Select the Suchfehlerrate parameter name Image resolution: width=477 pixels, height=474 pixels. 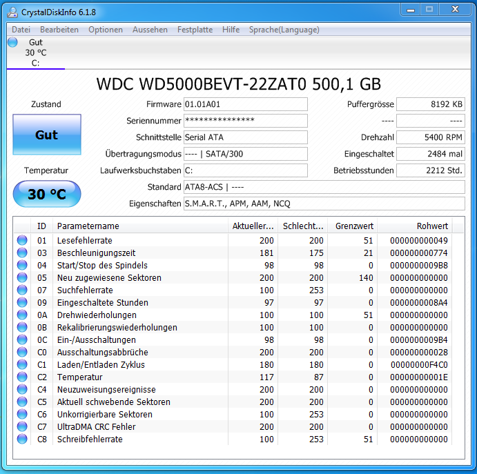pyautogui.click(x=85, y=290)
